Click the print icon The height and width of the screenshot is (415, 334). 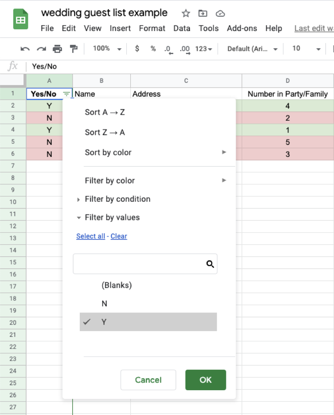point(58,49)
